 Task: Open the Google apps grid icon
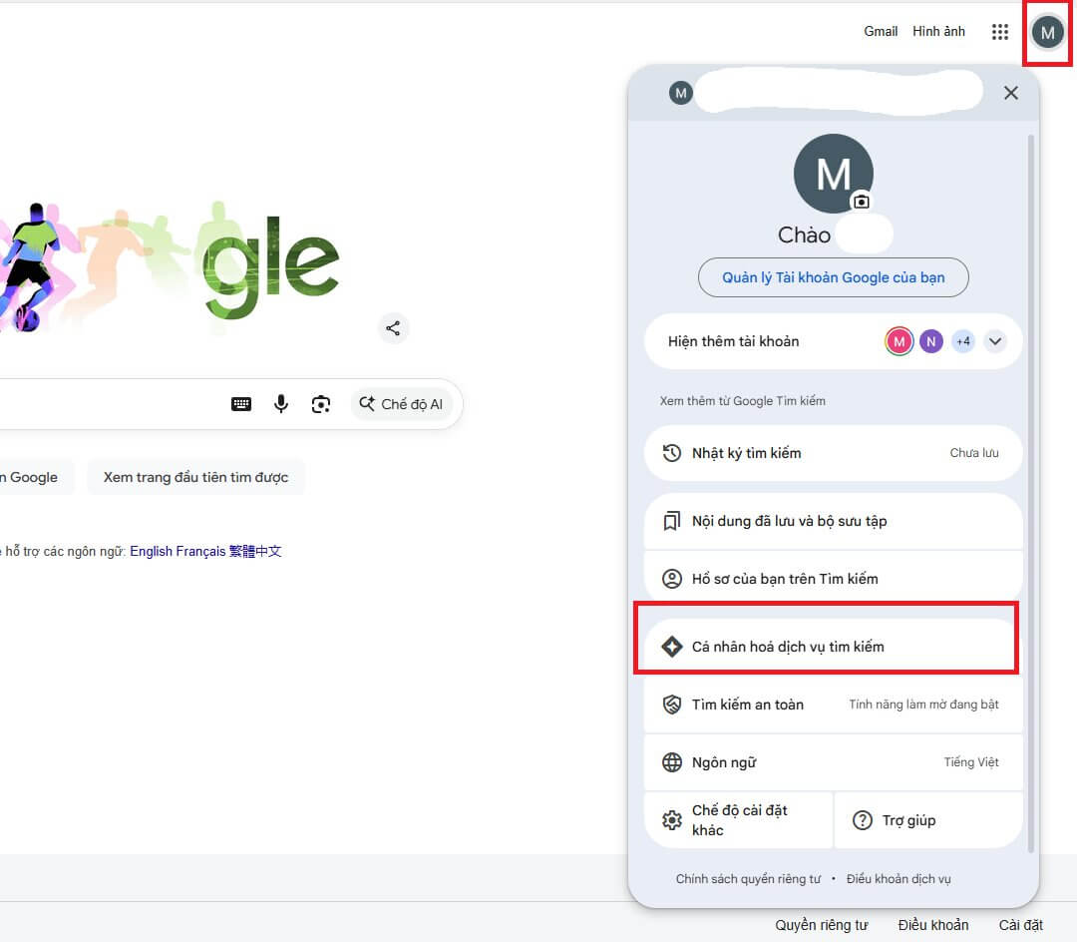click(1000, 32)
